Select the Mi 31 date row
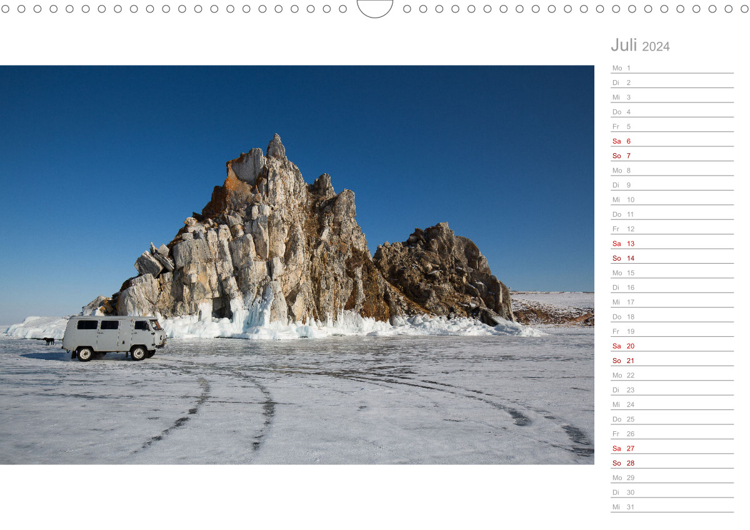 click(672, 506)
